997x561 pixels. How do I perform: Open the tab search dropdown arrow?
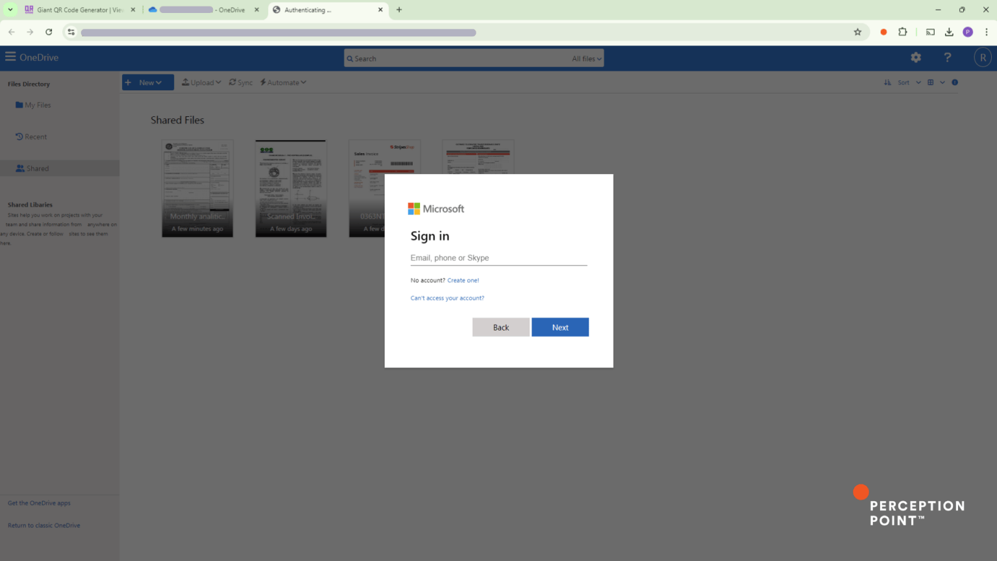coord(10,10)
